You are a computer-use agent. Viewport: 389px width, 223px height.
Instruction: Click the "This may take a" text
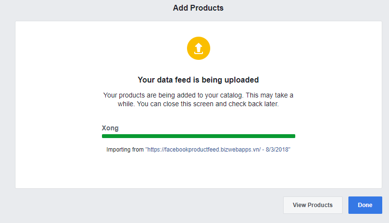point(270,95)
